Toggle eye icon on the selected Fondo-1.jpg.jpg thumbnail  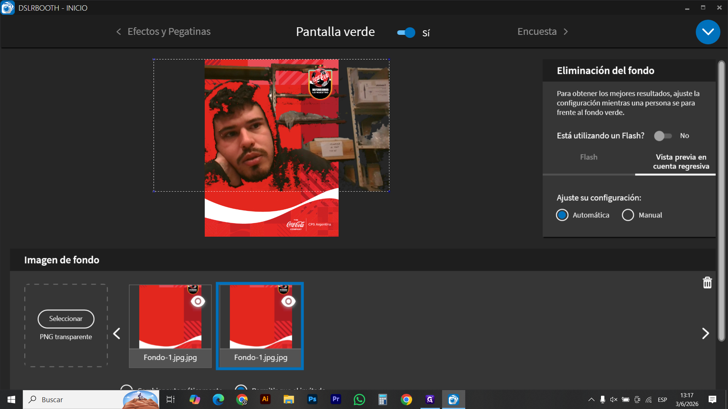(x=289, y=301)
